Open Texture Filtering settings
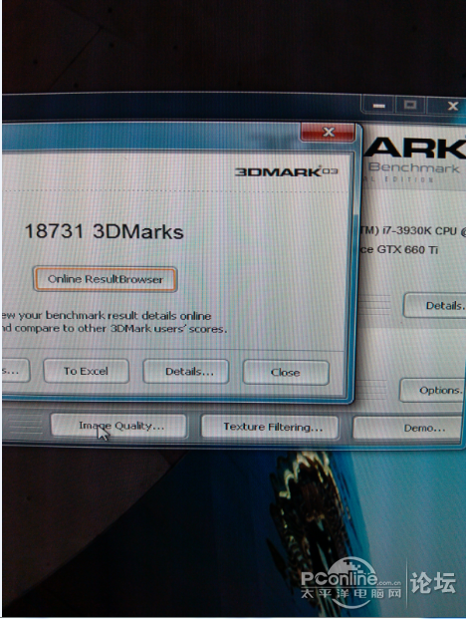 tap(270, 427)
